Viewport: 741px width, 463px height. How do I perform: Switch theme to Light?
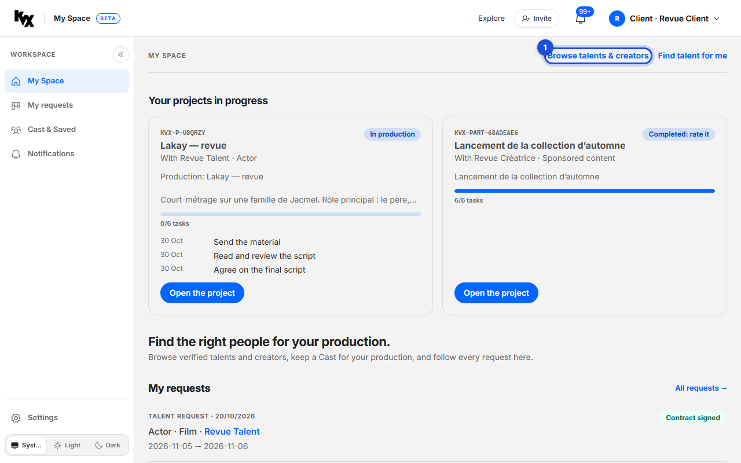[x=67, y=445]
